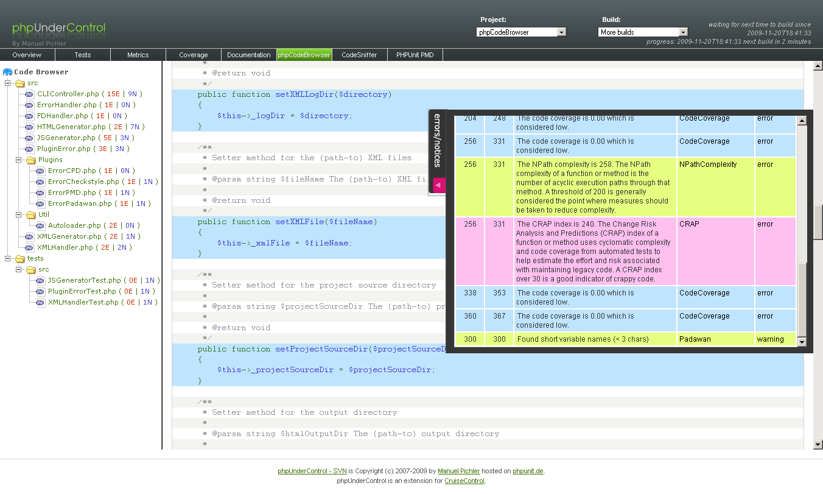Click the src folder icon under tests
The image size is (823, 494).
click(30, 269)
